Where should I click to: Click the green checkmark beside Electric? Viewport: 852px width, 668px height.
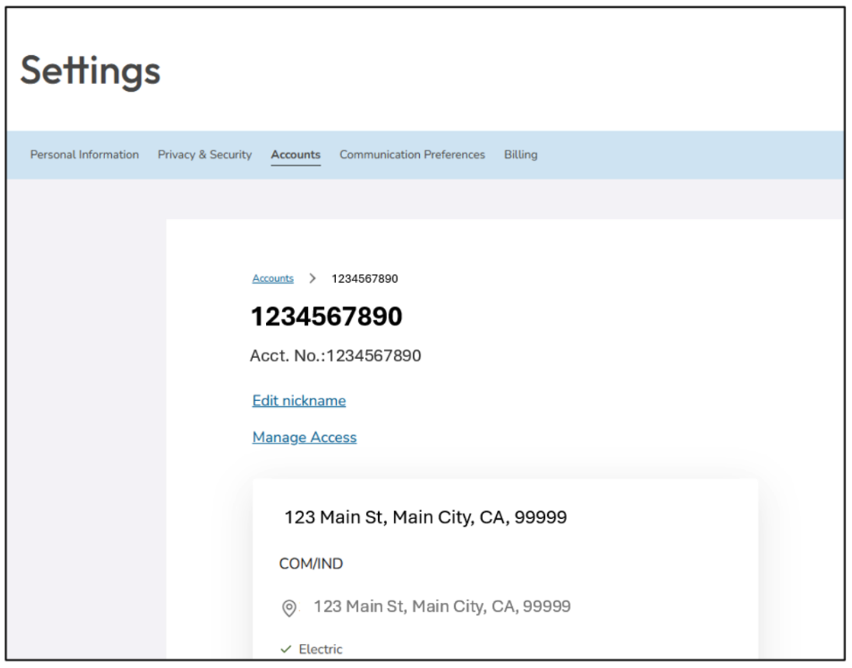point(286,649)
